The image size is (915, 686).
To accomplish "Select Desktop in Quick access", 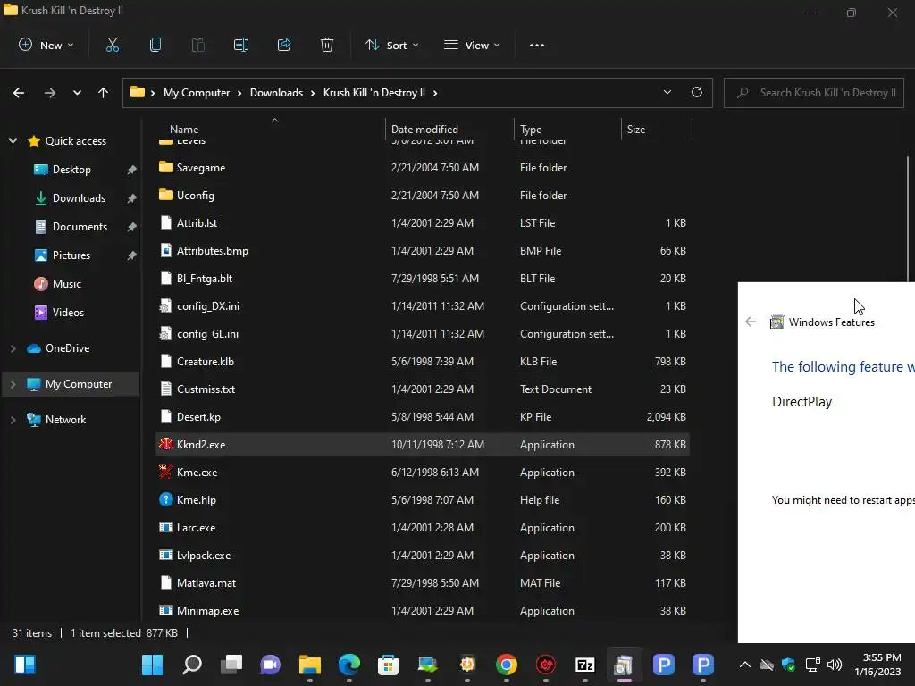I will point(71,169).
